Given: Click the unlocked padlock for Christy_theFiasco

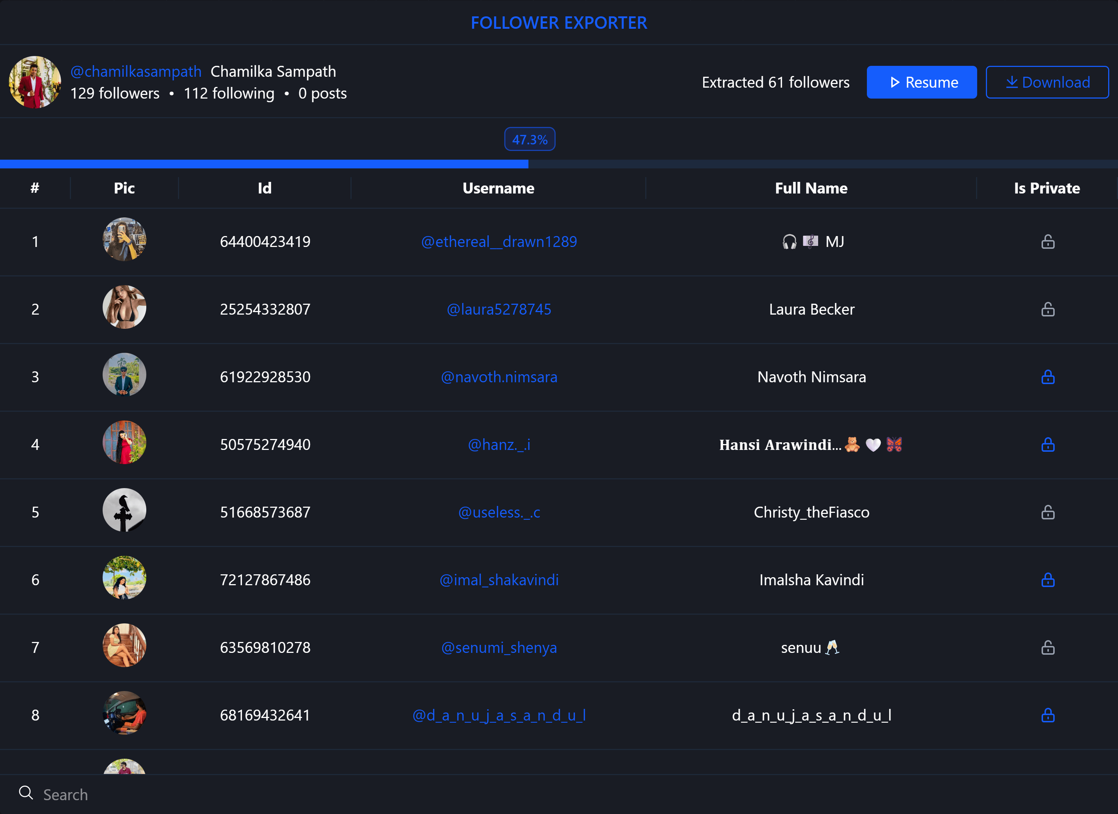Looking at the screenshot, I should pyautogui.click(x=1047, y=512).
